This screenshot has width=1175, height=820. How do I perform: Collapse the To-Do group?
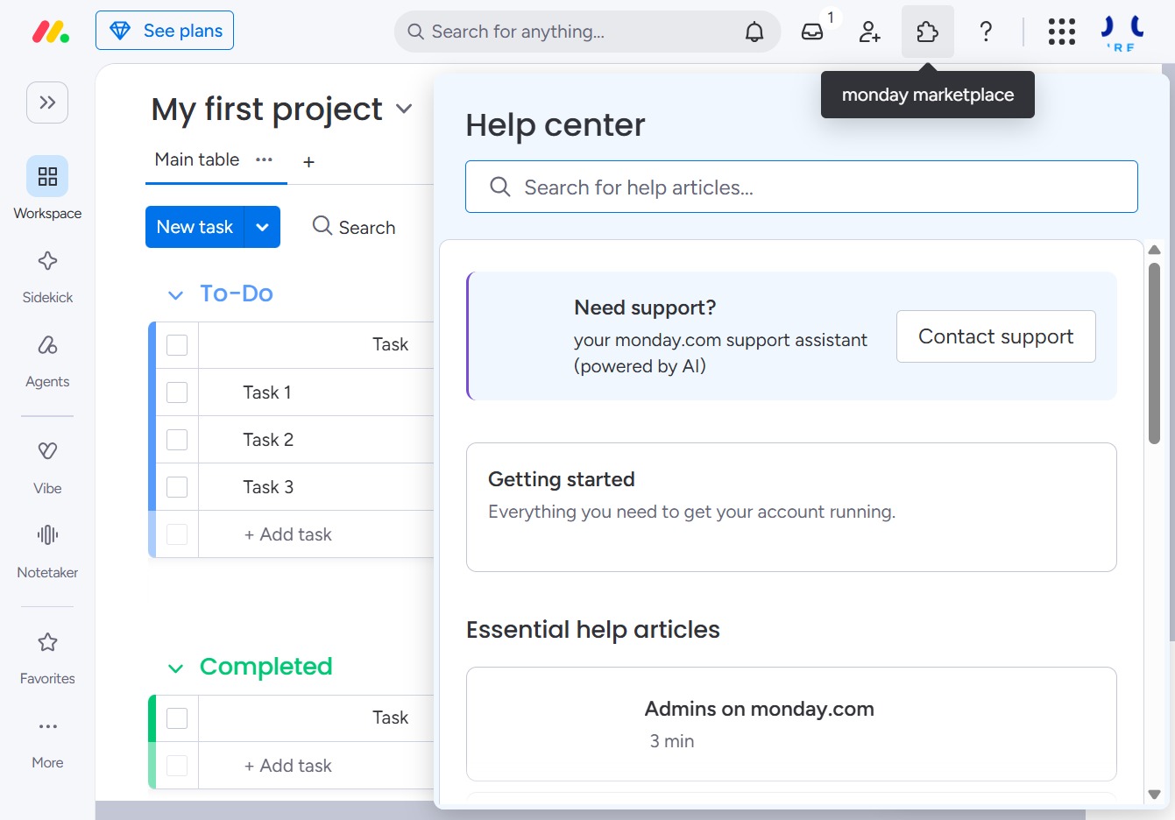point(175,295)
